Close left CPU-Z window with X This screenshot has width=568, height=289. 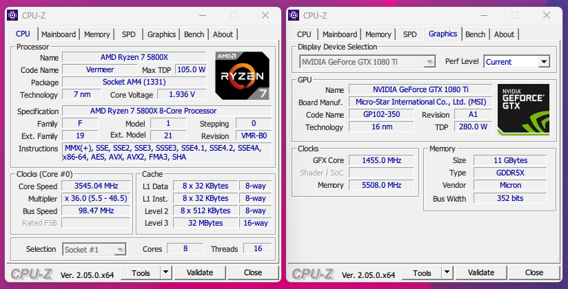click(x=265, y=15)
